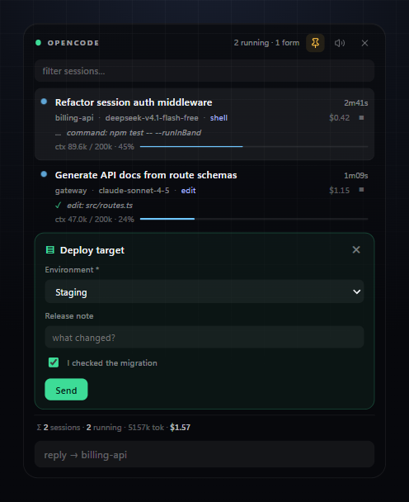The image size is (409, 502).
Task: Select the Generate API docs session row
Action: pyautogui.click(x=204, y=197)
